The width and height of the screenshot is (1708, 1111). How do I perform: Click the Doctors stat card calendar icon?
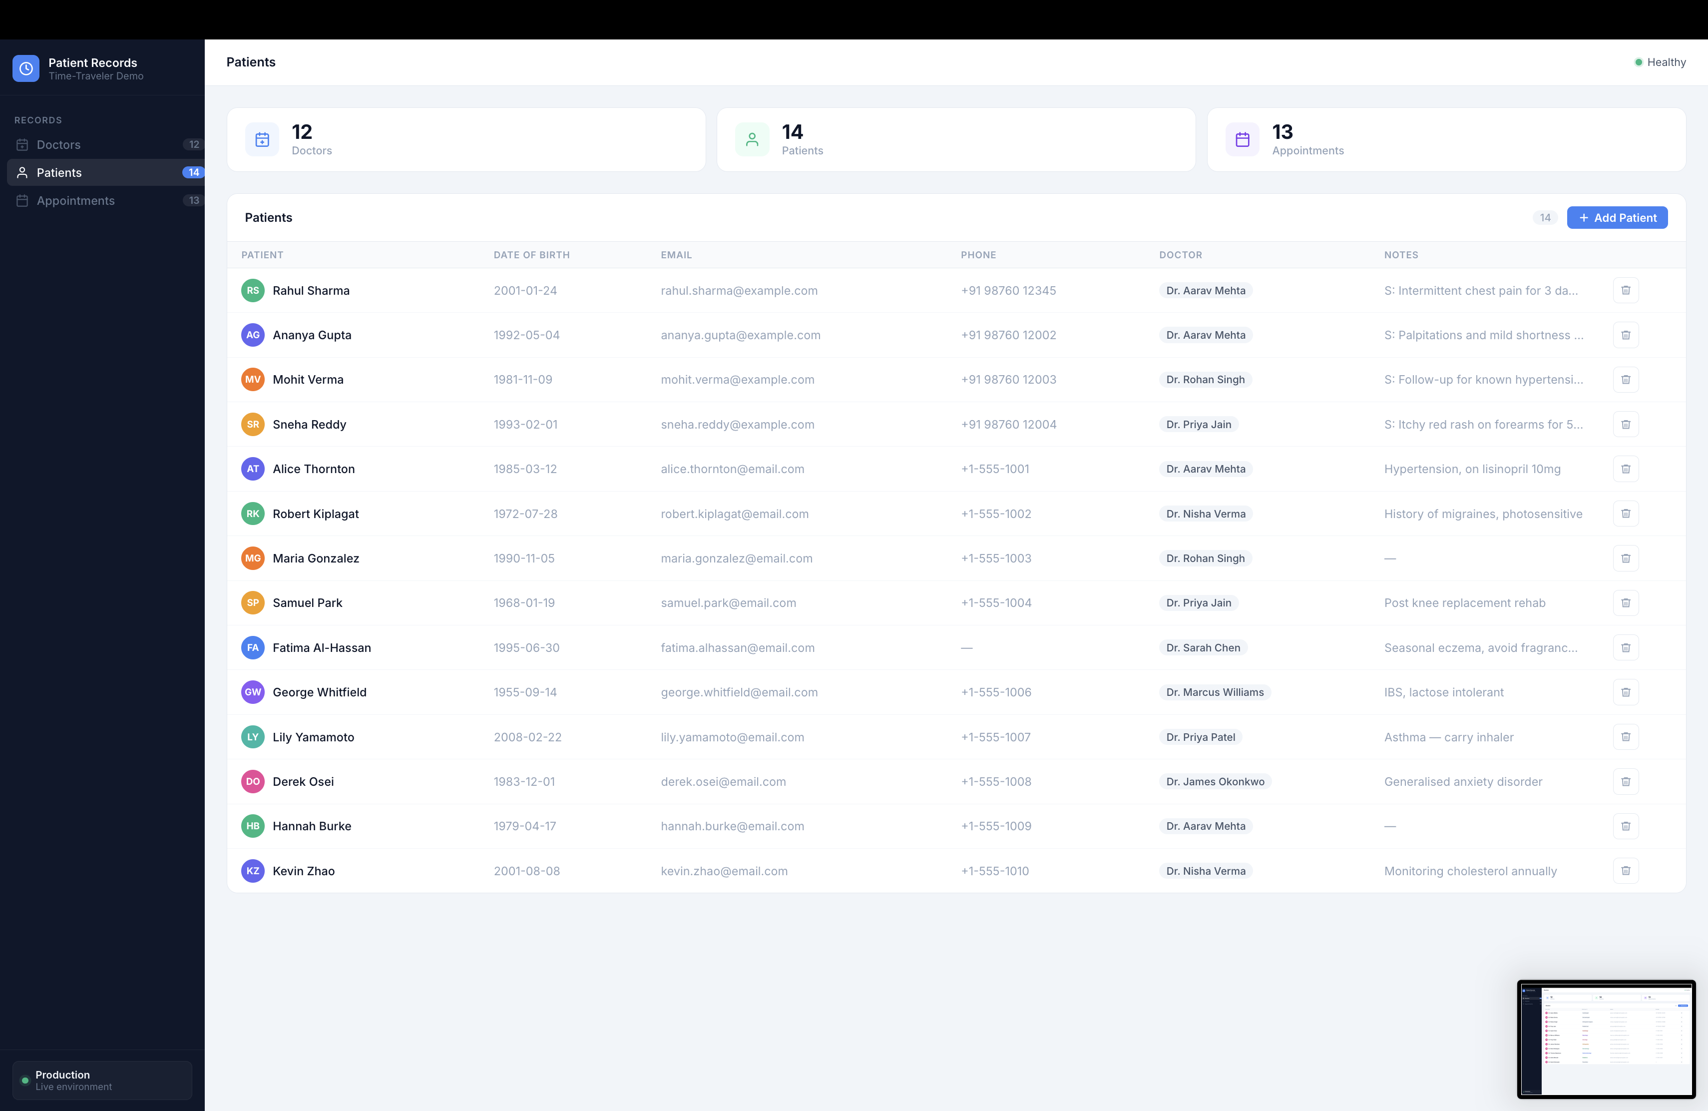click(x=262, y=139)
